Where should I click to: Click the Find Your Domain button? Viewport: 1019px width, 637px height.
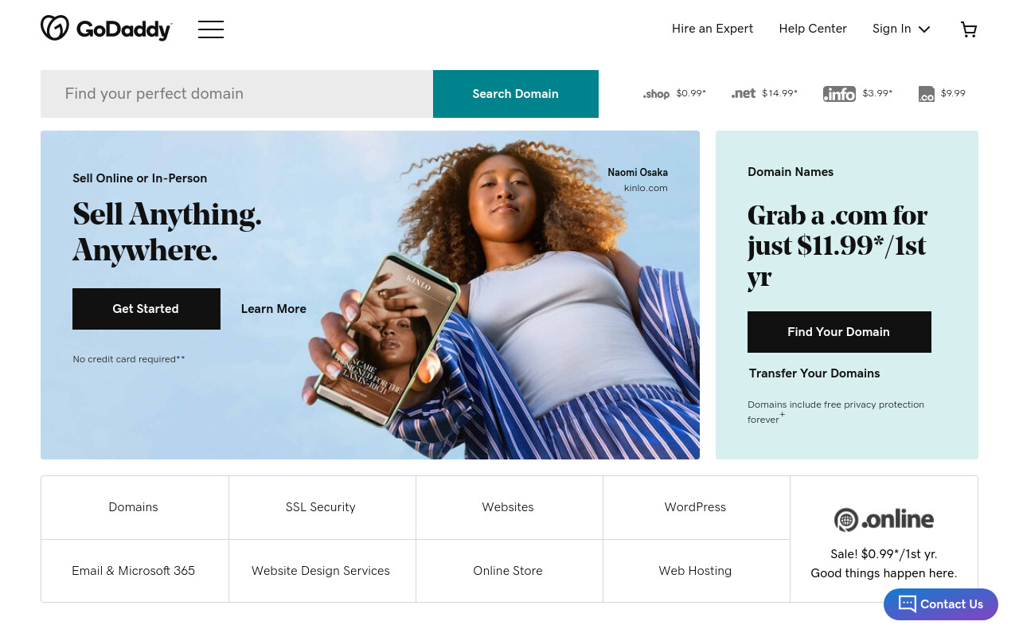pyautogui.click(x=839, y=332)
